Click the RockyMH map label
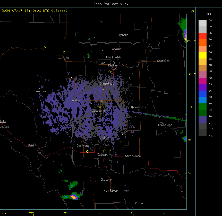 coord(63,58)
